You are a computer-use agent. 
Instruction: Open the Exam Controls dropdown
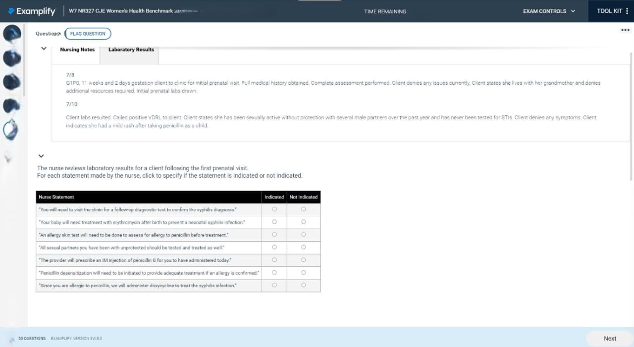(x=549, y=11)
